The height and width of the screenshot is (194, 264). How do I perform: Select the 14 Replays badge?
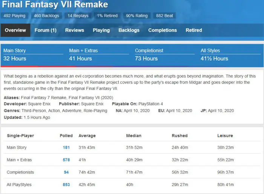pos(78,16)
